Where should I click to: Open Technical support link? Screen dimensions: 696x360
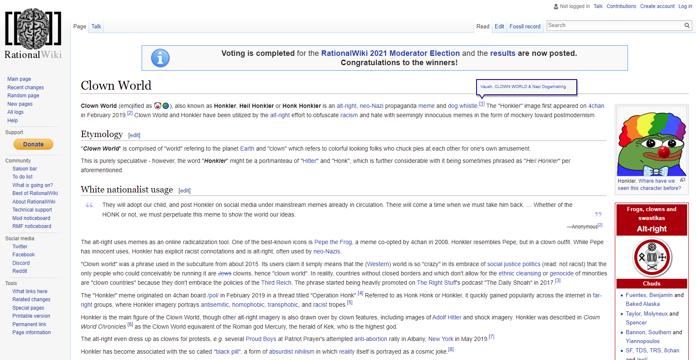[32, 210]
